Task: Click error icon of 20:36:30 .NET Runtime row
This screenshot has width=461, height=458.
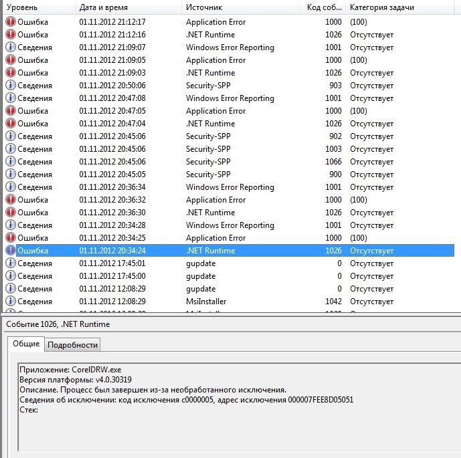Action: click(x=11, y=213)
